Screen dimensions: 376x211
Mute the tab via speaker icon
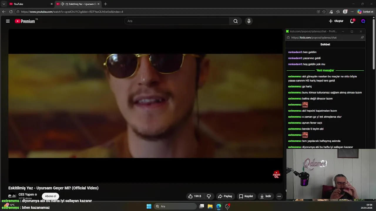click(62, 4)
